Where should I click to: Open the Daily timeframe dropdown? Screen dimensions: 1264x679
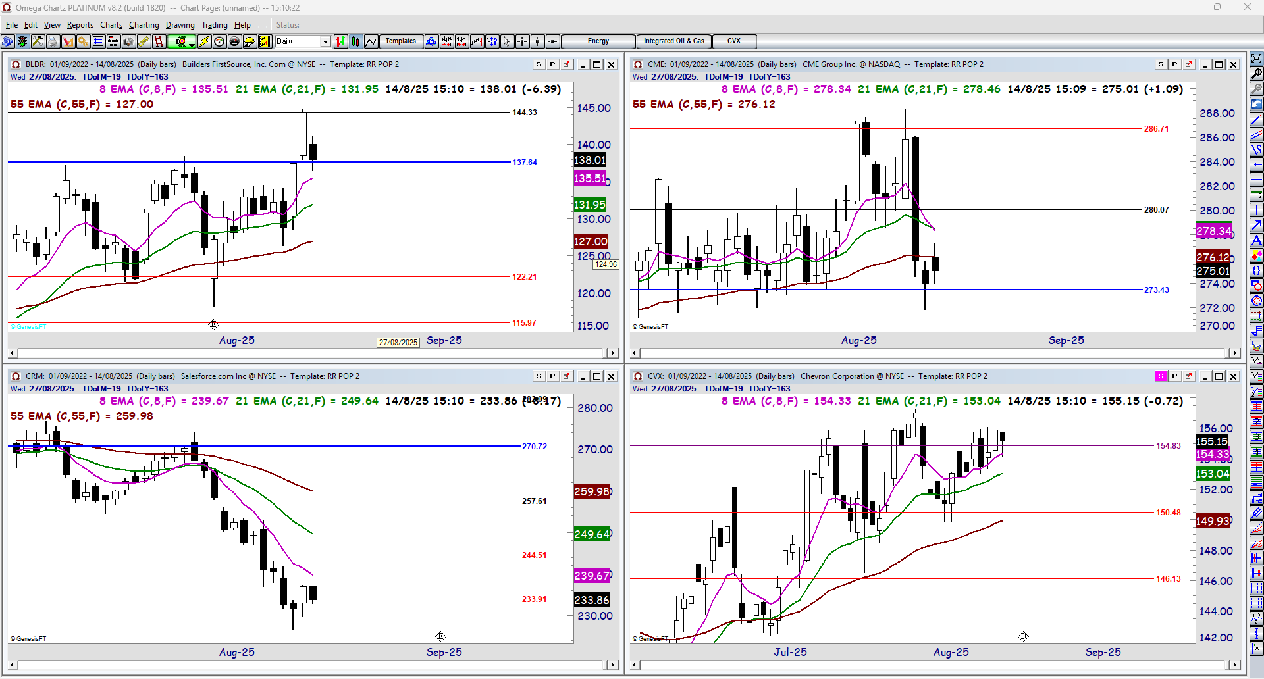(x=325, y=41)
